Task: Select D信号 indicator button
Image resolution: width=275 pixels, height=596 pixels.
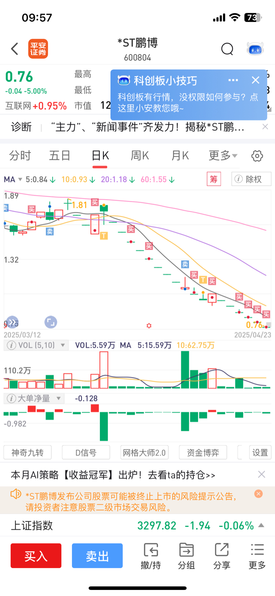Action: (x=86, y=452)
